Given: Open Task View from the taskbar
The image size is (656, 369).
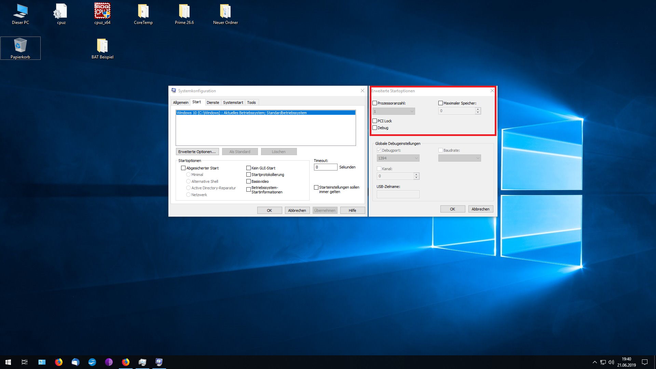Looking at the screenshot, I should point(25,362).
